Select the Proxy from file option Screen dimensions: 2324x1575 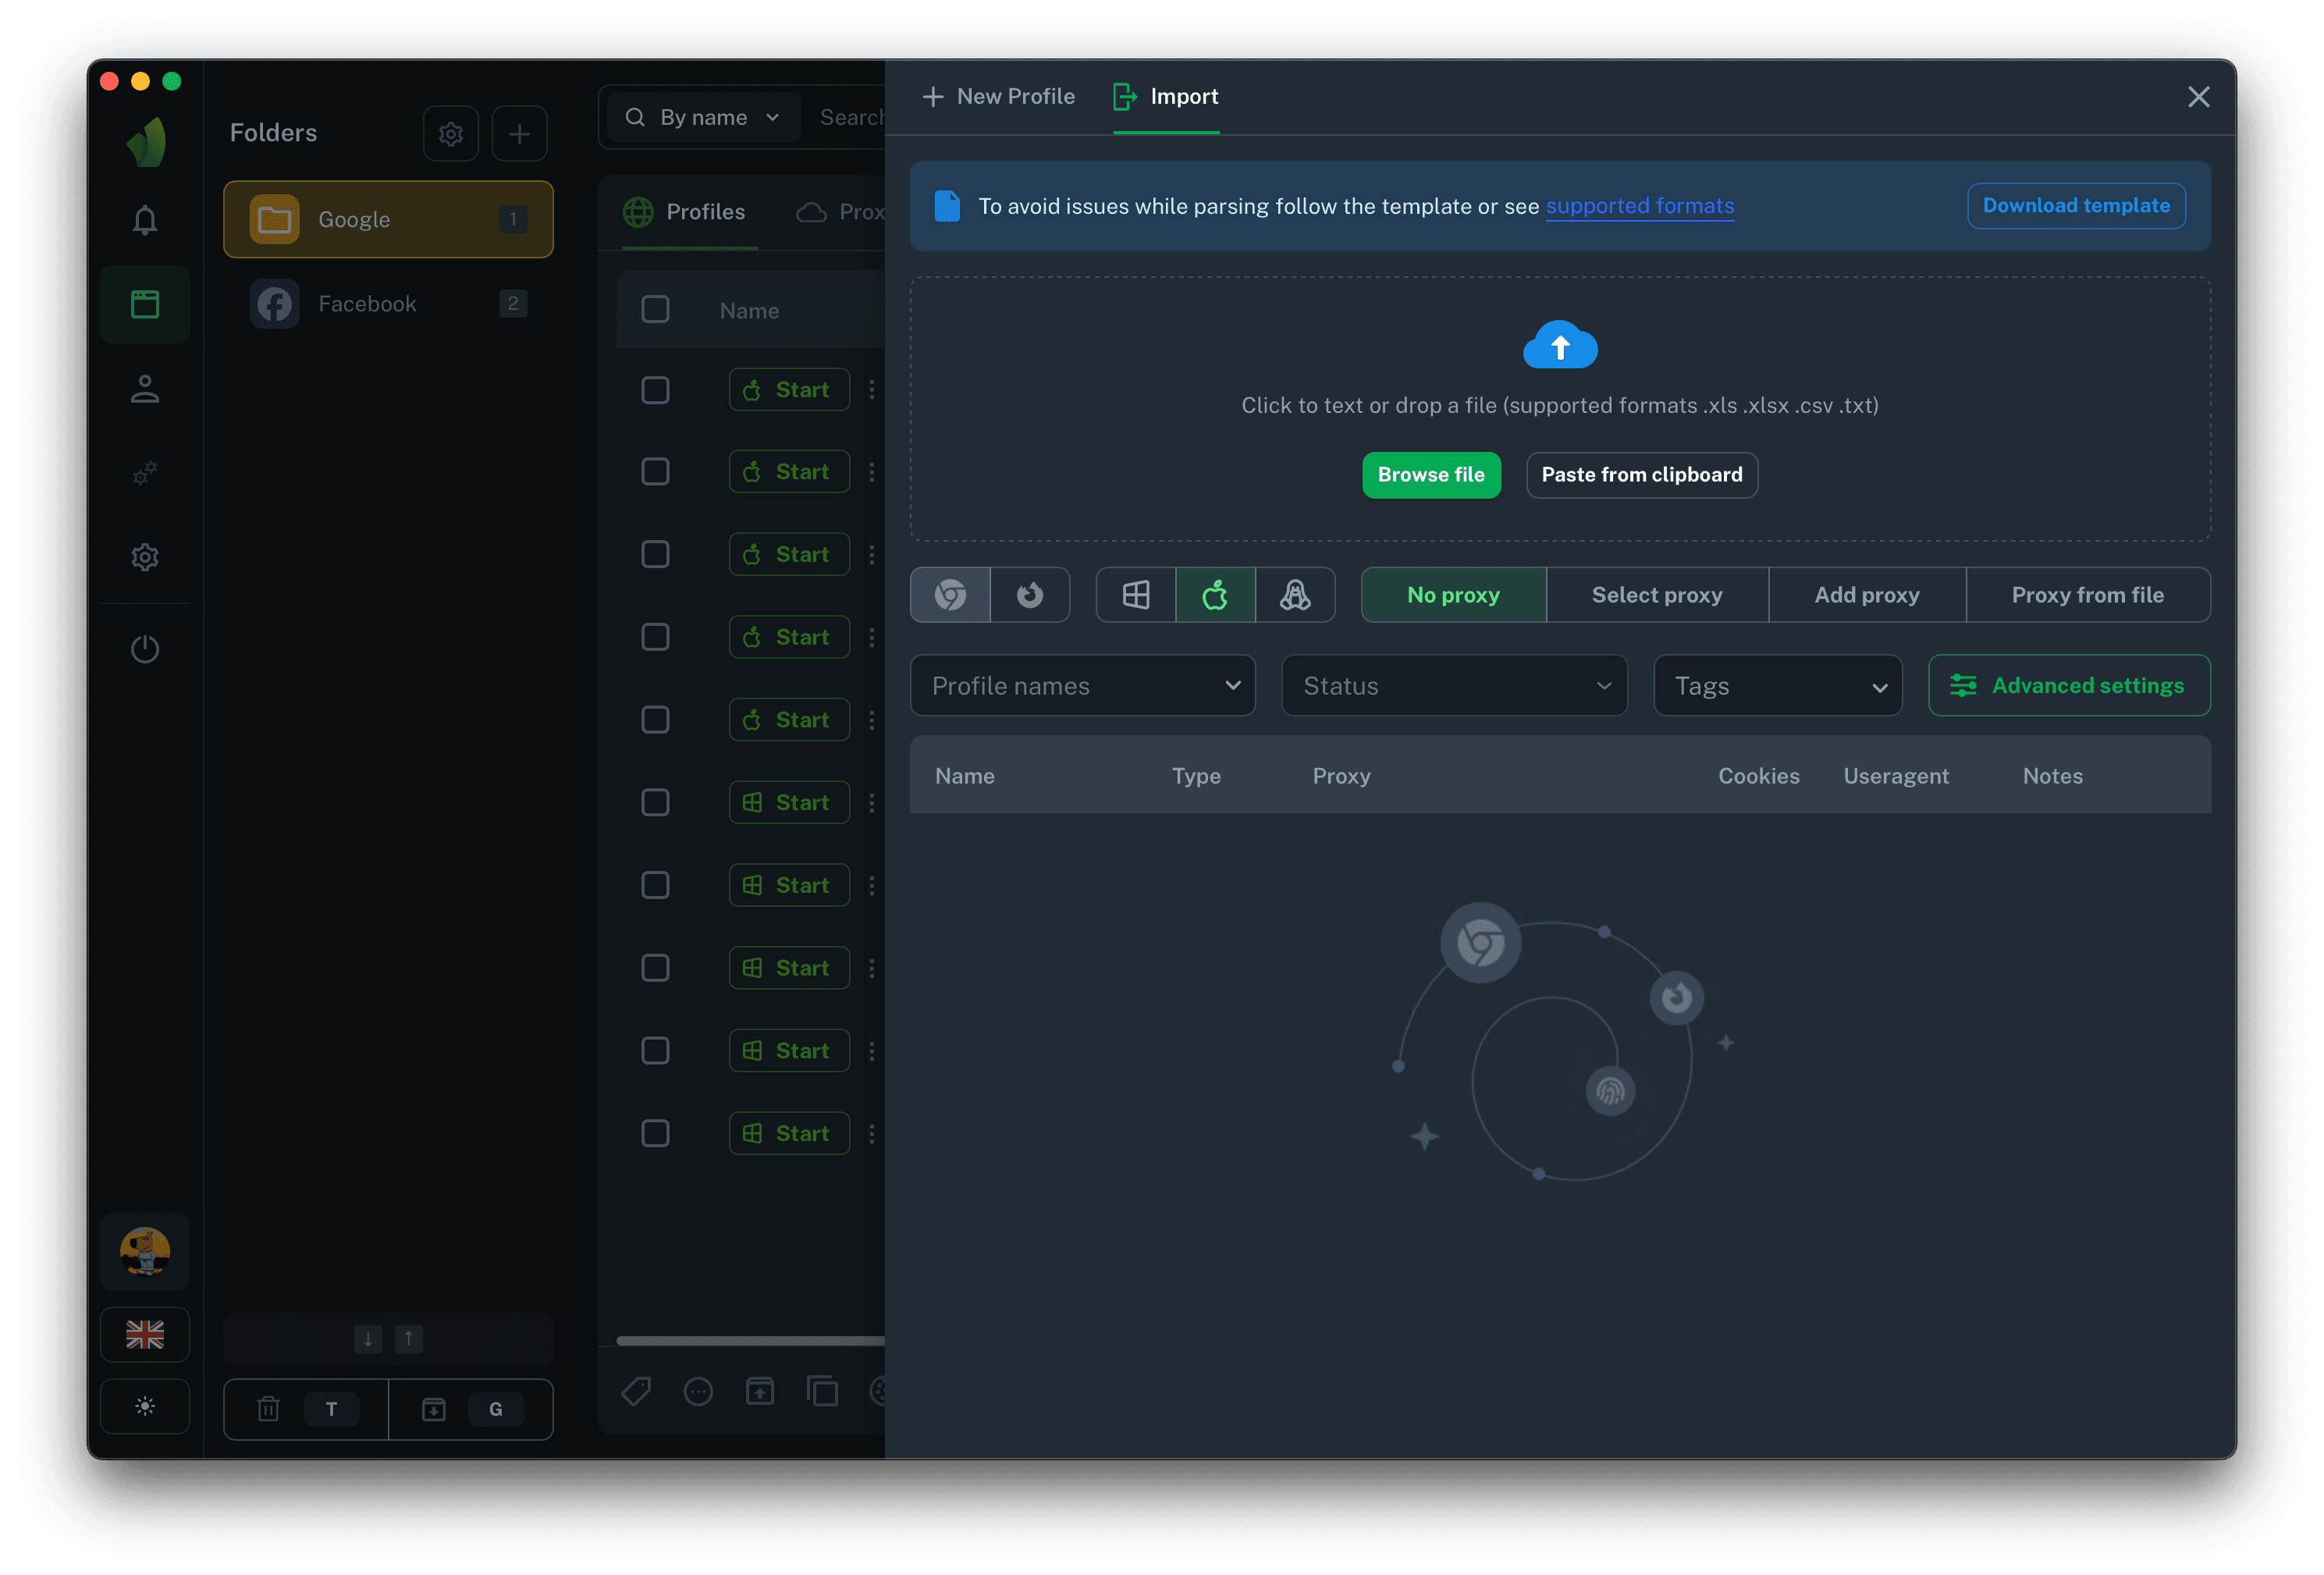2087,595
